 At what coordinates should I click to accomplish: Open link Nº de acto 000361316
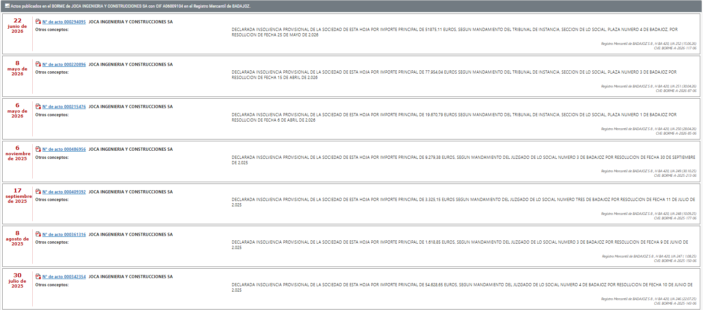coord(64,235)
